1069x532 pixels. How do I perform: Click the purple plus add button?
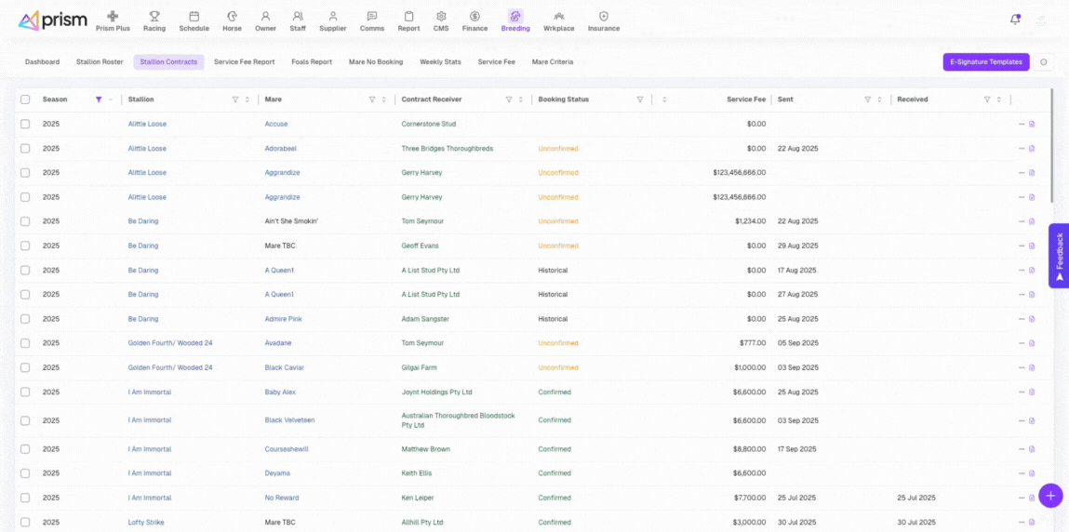point(1050,496)
